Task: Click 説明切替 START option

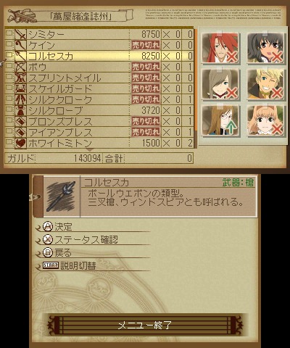Action: pos(70,265)
